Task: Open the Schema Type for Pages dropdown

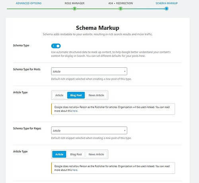Action: 89,130
